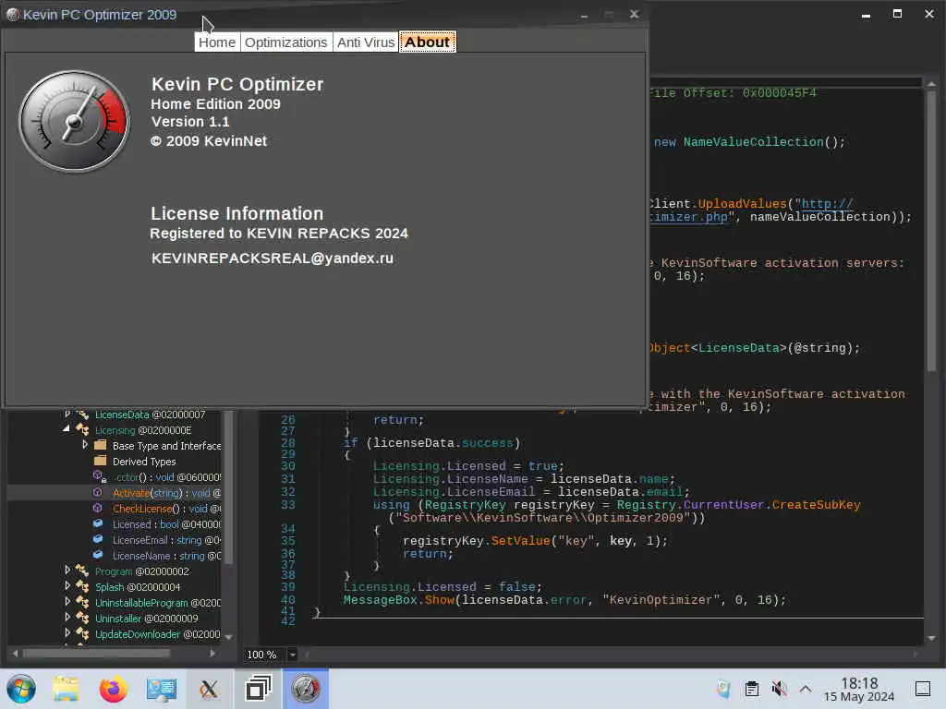Image resolution: width=946 pixels, height=709 pixels.
Task: Click the code editor vertical scrollbar thumb
Action: [x=931, y=229]
